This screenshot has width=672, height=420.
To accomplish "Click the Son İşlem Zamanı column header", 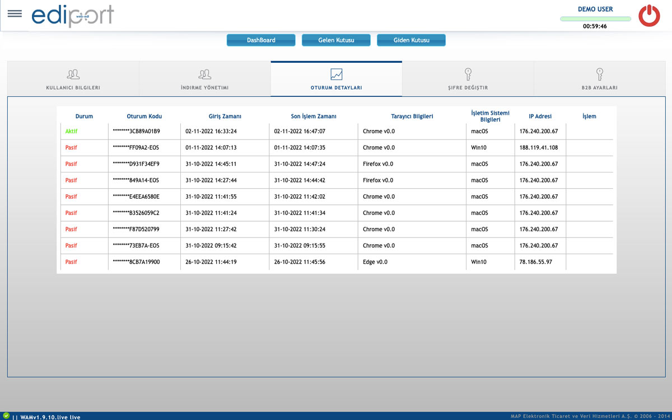I will tap(314, 116).
